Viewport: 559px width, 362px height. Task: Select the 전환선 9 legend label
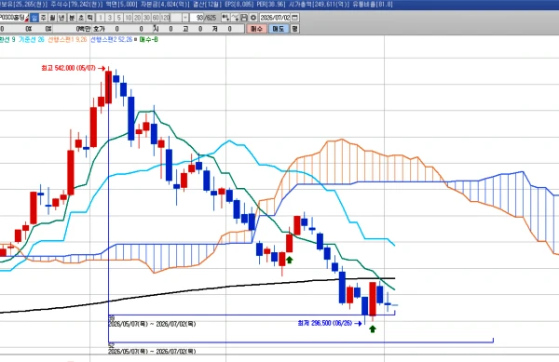click(x=7, y=39)
